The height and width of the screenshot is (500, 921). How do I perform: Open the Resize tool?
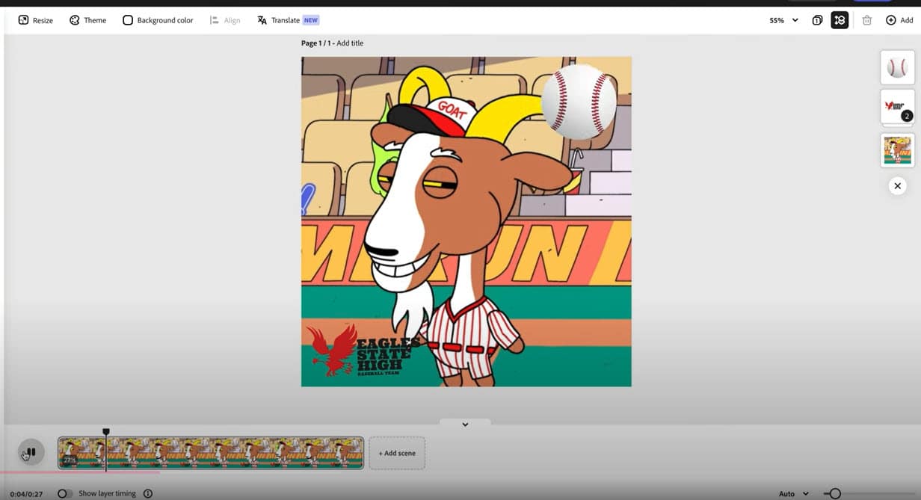click(35, 20)
